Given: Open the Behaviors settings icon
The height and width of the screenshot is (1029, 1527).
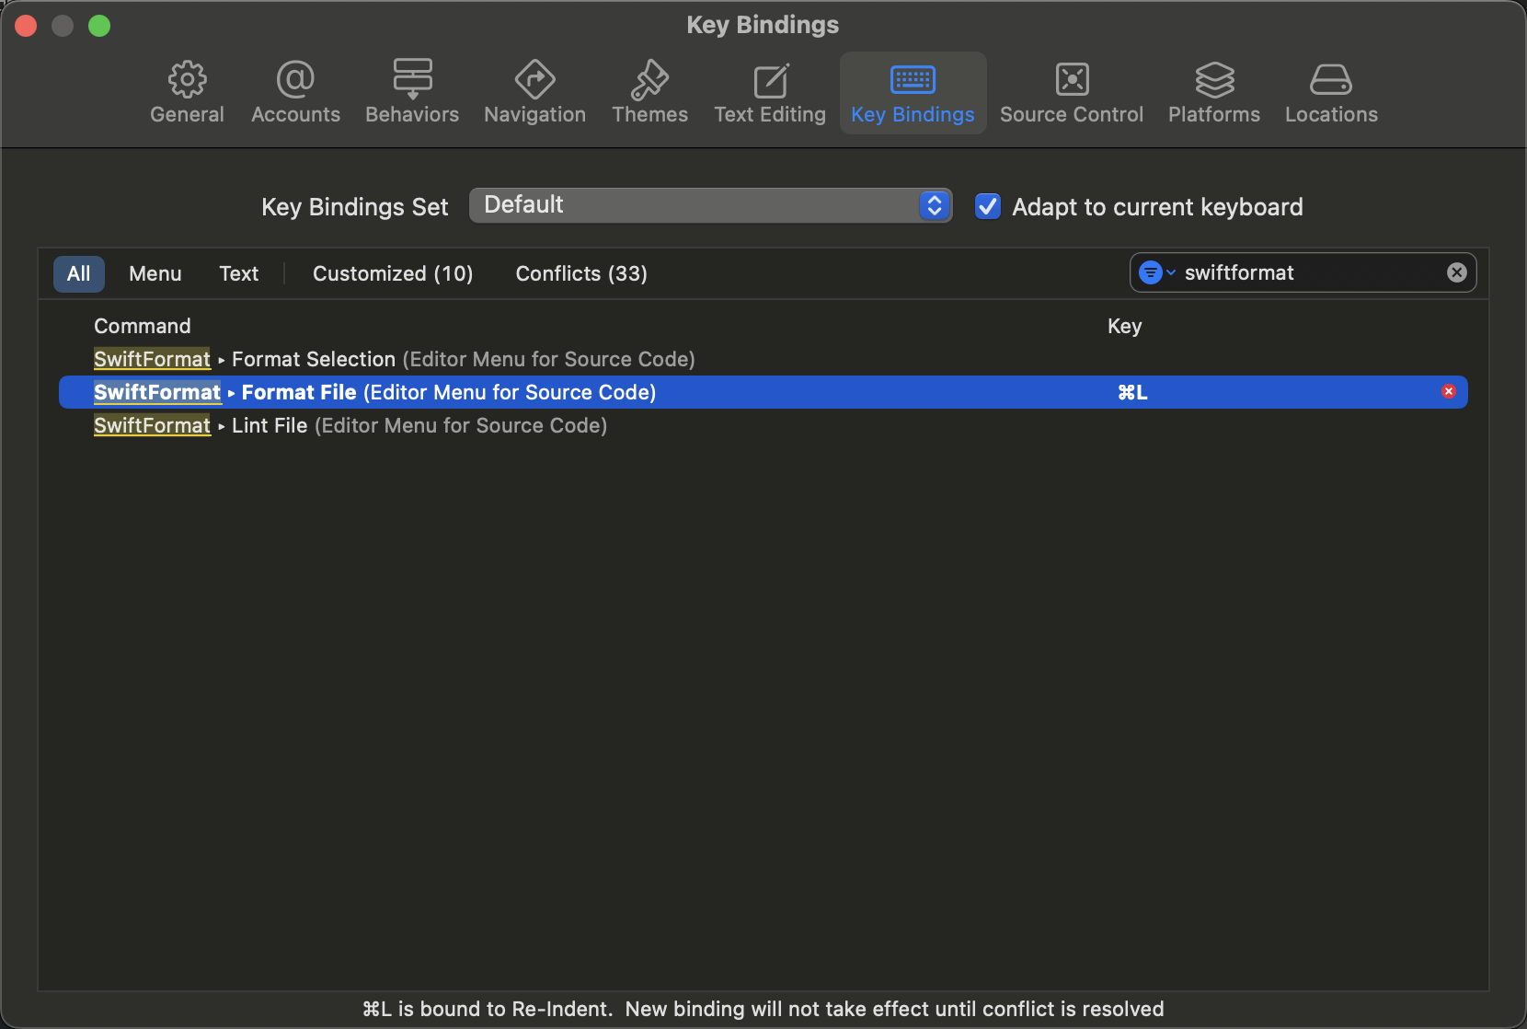Looking at the screenshot, I should pos(412,80).
